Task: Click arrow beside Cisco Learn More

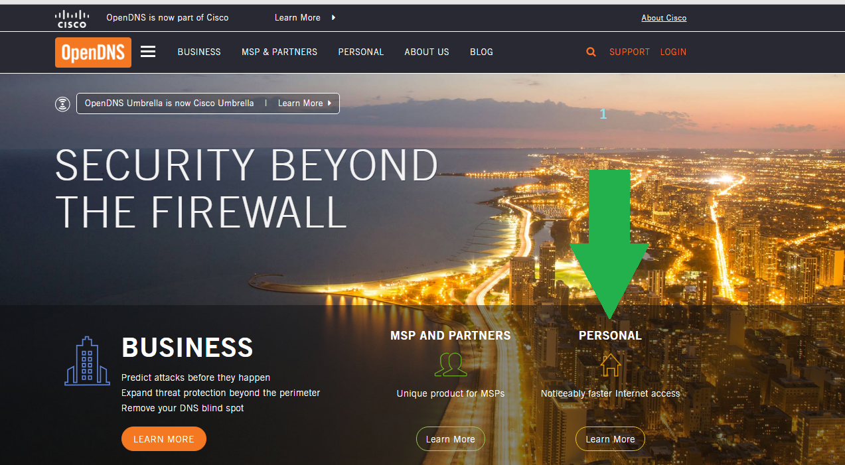Action: click(333, 17)
